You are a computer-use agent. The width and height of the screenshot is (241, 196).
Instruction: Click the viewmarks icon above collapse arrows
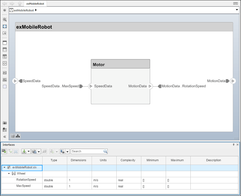click(x=5, y=130)
